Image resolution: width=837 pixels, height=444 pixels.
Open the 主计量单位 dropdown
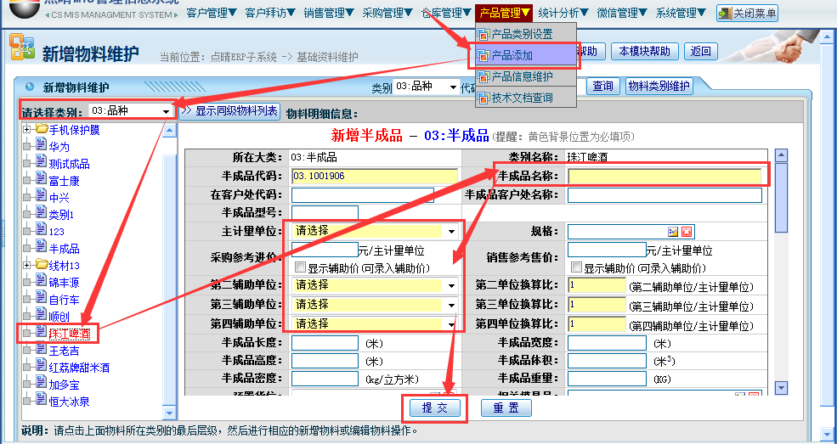tap(451, 231)
